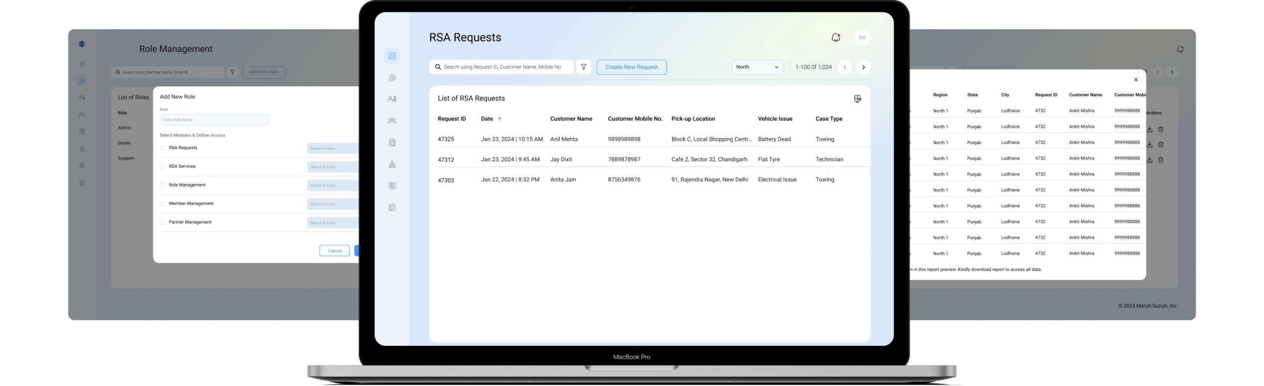
Task: Expand Select Access for RSA Services
Action: pyautogui.click(x=332, y=167)
